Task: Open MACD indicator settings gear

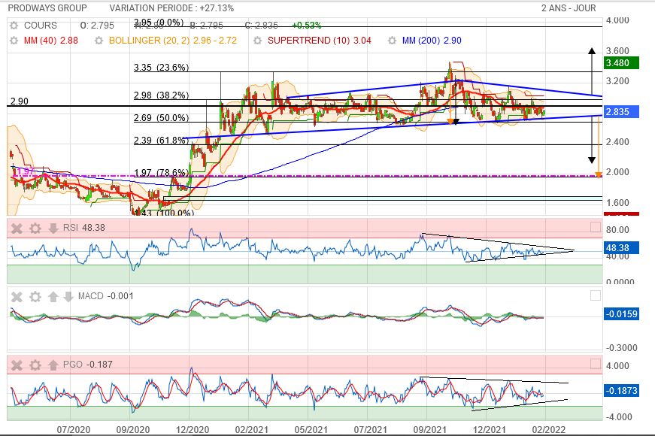Action: click(35, 296)
